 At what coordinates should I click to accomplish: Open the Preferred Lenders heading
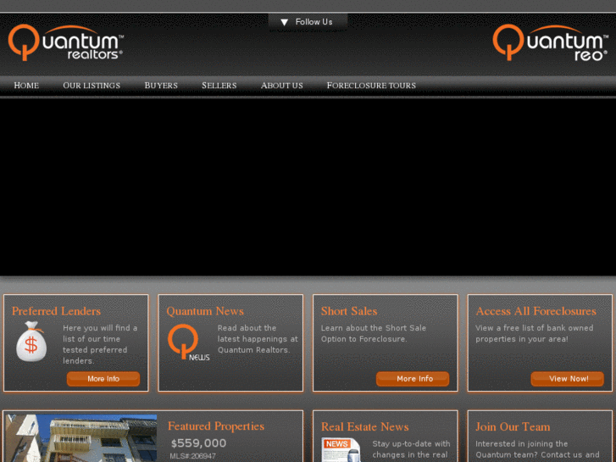click(56, 311)
